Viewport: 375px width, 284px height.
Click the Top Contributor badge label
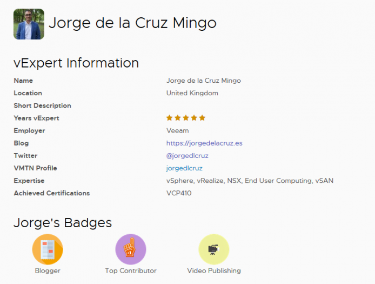pos(131,270)
